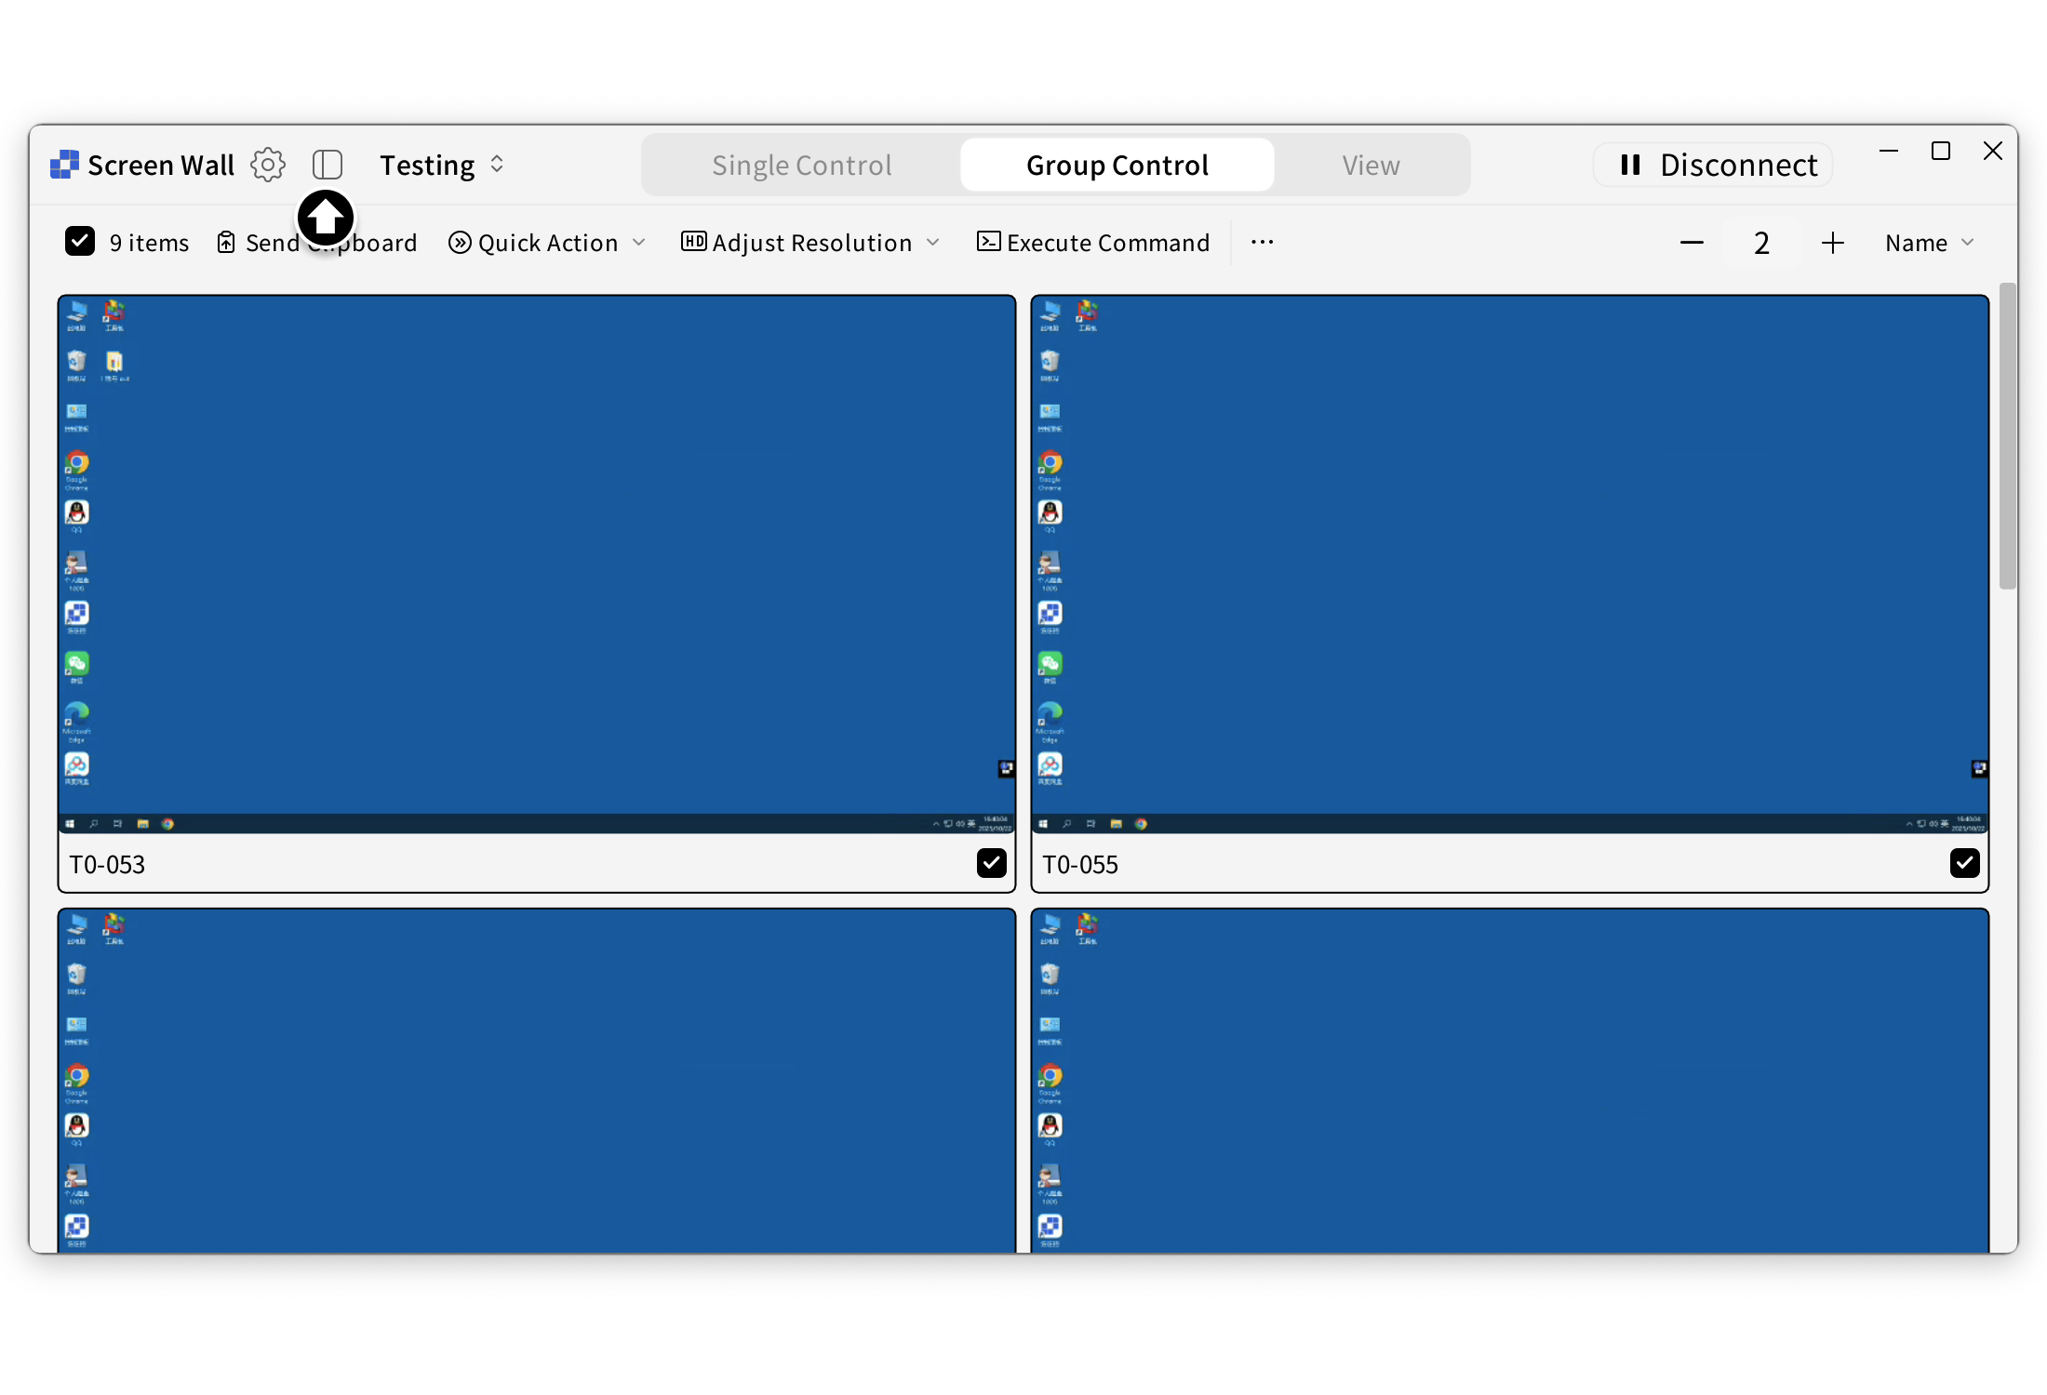The height and width of the screenshot is (1395, 2047).
Task: Click the HD Adjust Resolution icon
Action: pyautogui.click(x=692, y=242)
